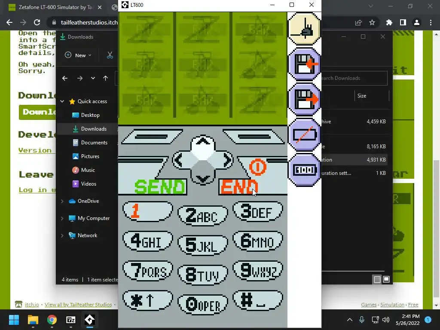Switch Explorer to large icons view

386,279
